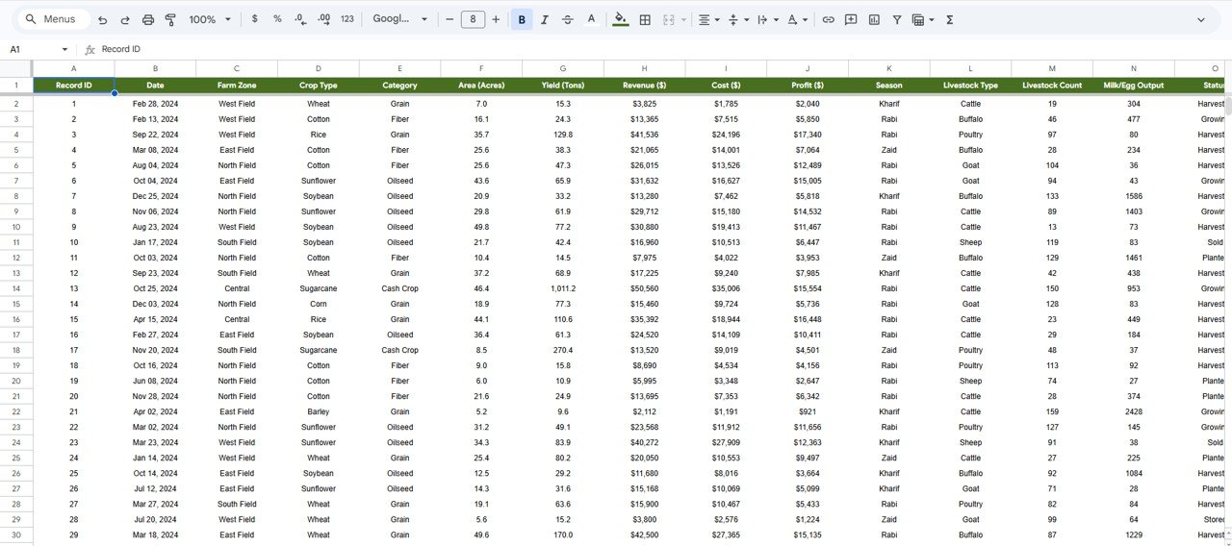Click the Yield (Tons) header cell
This screenshot has width=1232, height=546.
[x=563, y=86]
